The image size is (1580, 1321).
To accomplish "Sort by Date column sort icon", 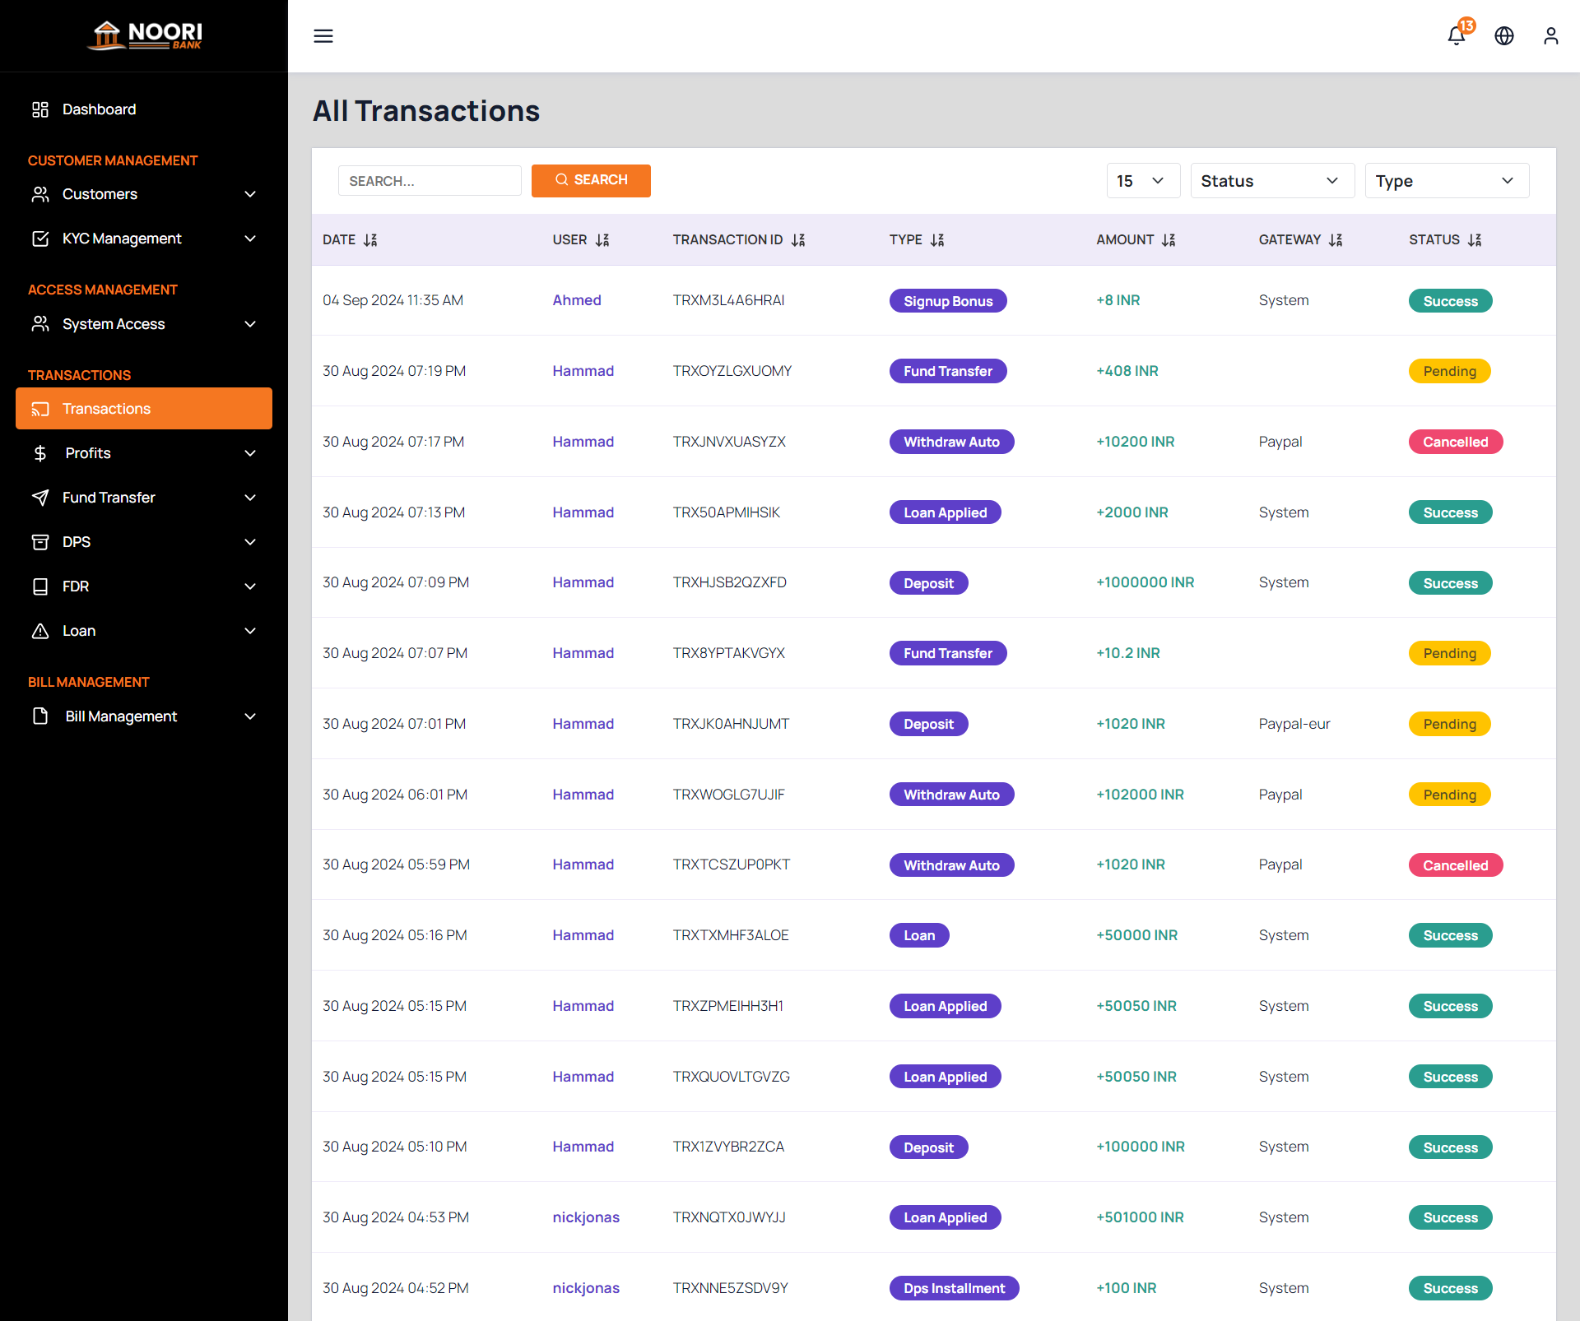I will [x=370, y=240].
